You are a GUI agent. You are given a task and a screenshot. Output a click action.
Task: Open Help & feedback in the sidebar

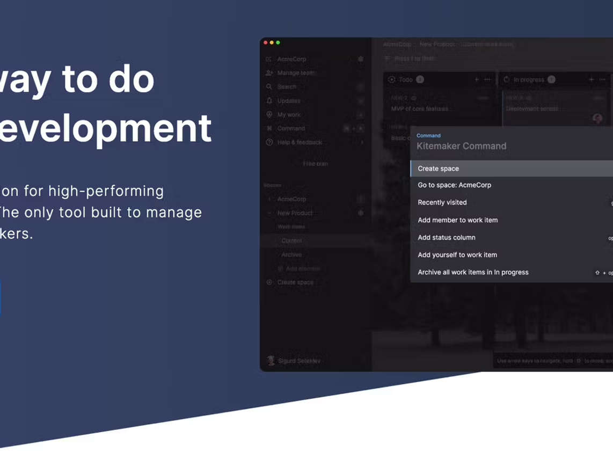pos(300,142)
